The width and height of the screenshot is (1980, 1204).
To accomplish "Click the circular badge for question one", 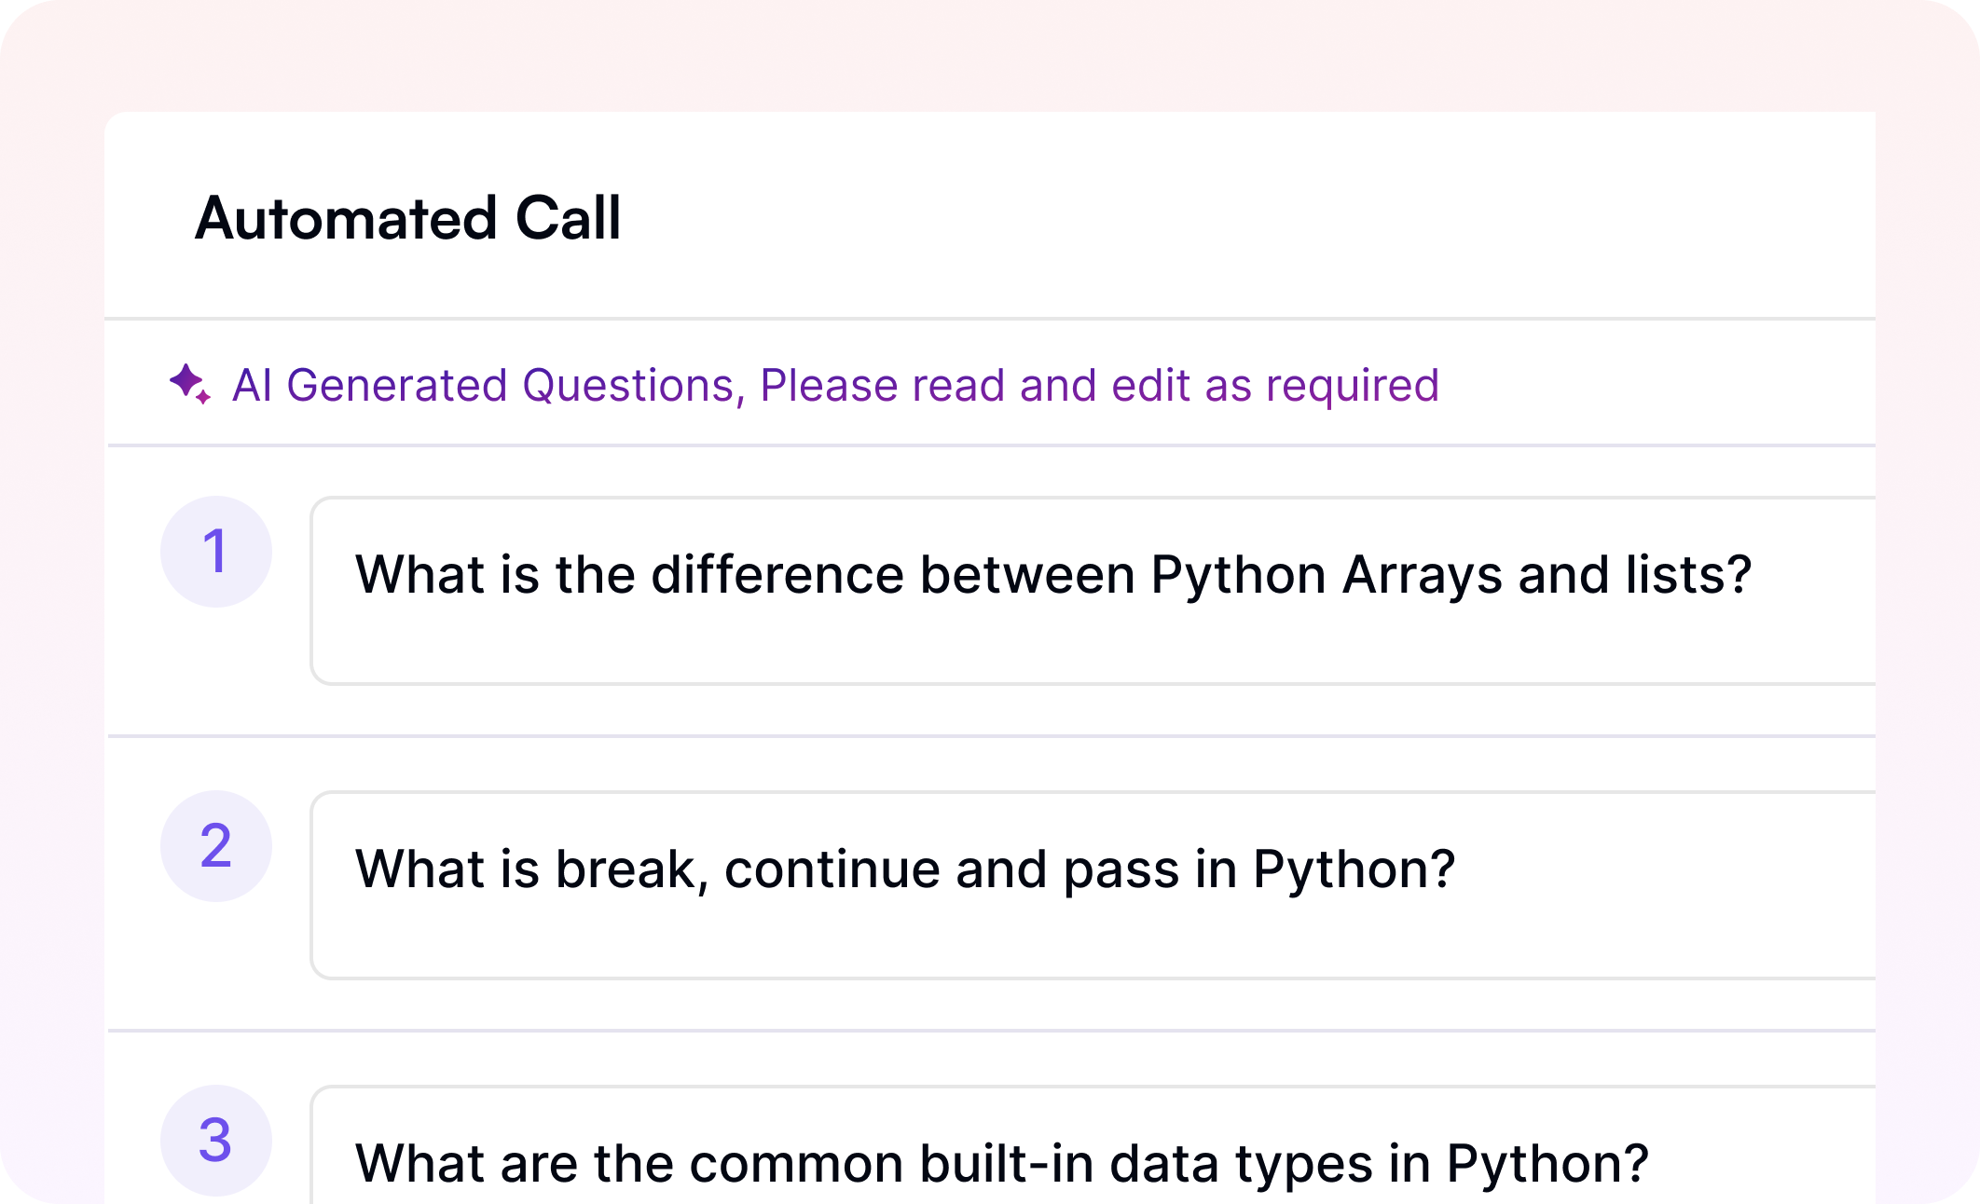I will (217, 552).
